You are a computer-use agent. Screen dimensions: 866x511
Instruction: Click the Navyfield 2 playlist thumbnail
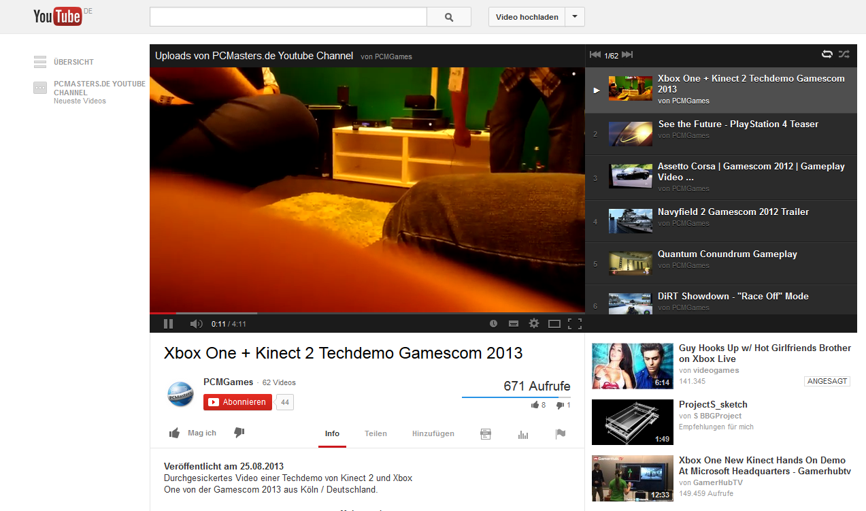(x=630, y=221)
